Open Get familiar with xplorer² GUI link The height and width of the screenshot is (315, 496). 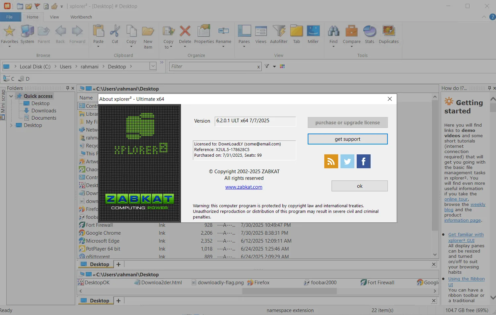pyautogui.click(x=466, y=237)
